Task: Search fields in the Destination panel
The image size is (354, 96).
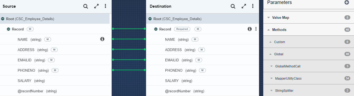Action: 233,6
